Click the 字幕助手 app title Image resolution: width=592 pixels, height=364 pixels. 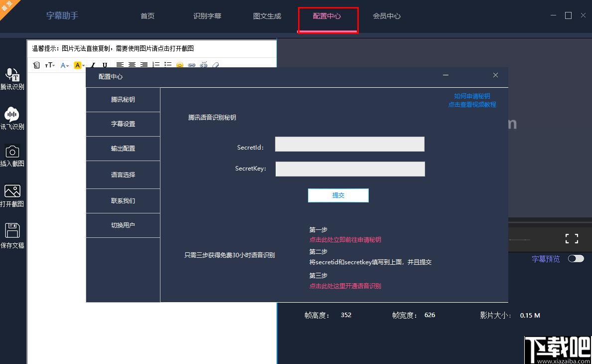pos(62,15)
